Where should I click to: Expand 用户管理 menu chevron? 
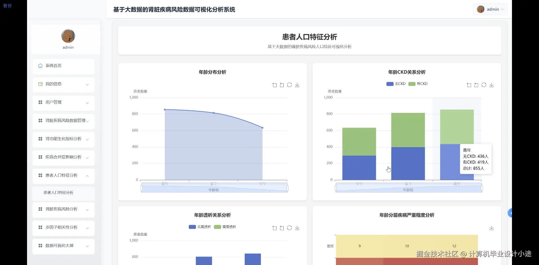click(x=87, y=103)
